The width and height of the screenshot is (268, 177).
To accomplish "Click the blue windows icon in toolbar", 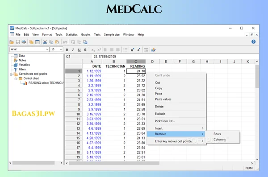I will 85,42.
